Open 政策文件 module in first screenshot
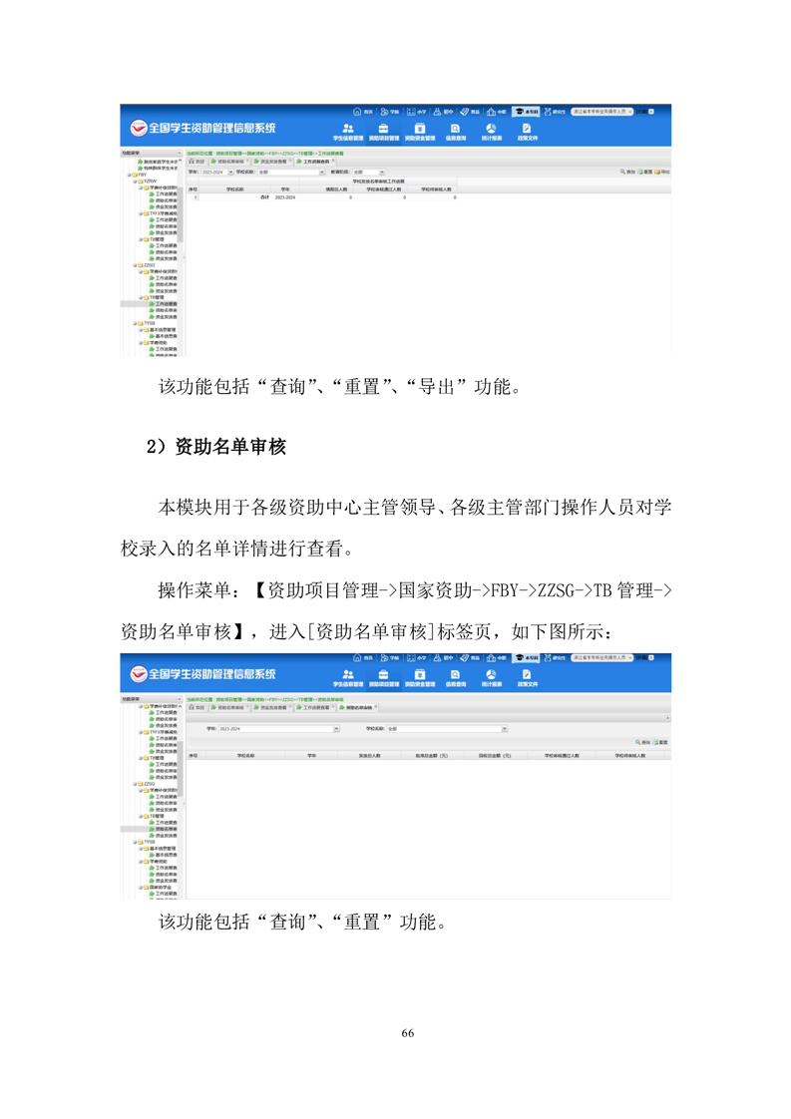 tap(527, 132)
